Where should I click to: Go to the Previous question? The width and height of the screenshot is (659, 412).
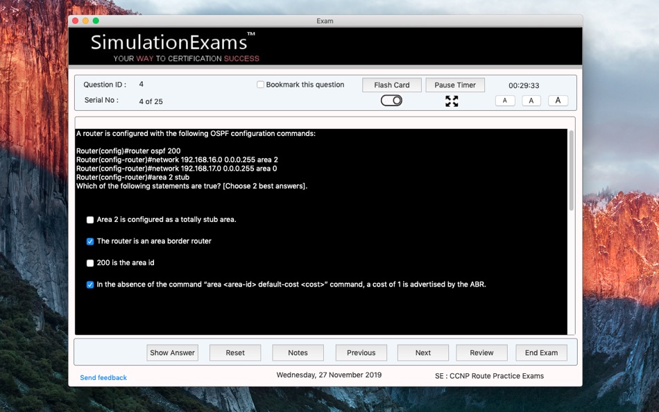pos(361,353)
